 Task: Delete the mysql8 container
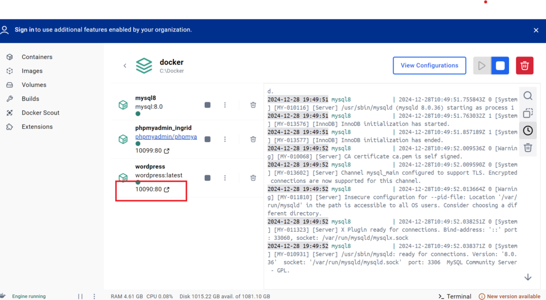click(253, 105)
